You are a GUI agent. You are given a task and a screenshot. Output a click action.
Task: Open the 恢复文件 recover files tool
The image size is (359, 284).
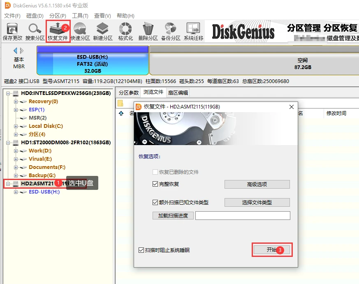(58, 31)
